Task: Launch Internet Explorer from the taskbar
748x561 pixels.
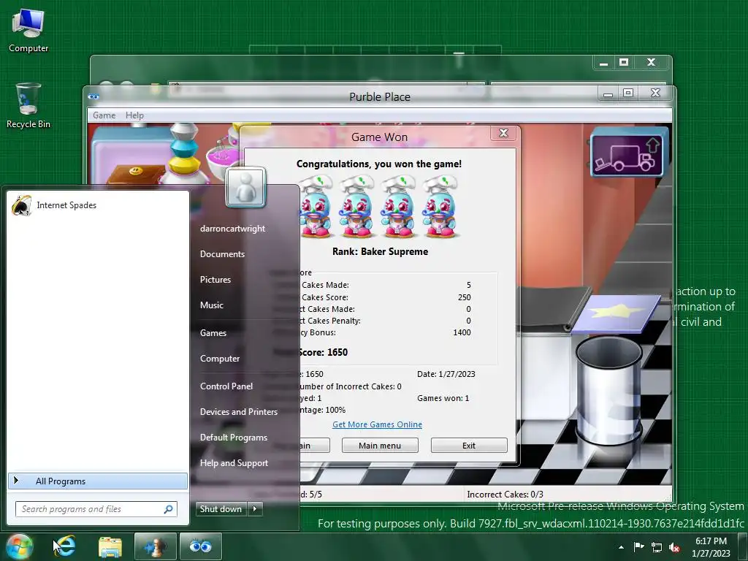Action: point(66,546)
